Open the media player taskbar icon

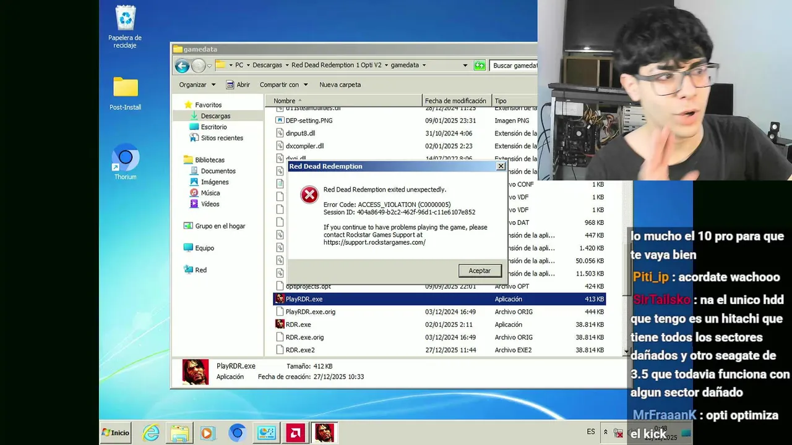208,433
